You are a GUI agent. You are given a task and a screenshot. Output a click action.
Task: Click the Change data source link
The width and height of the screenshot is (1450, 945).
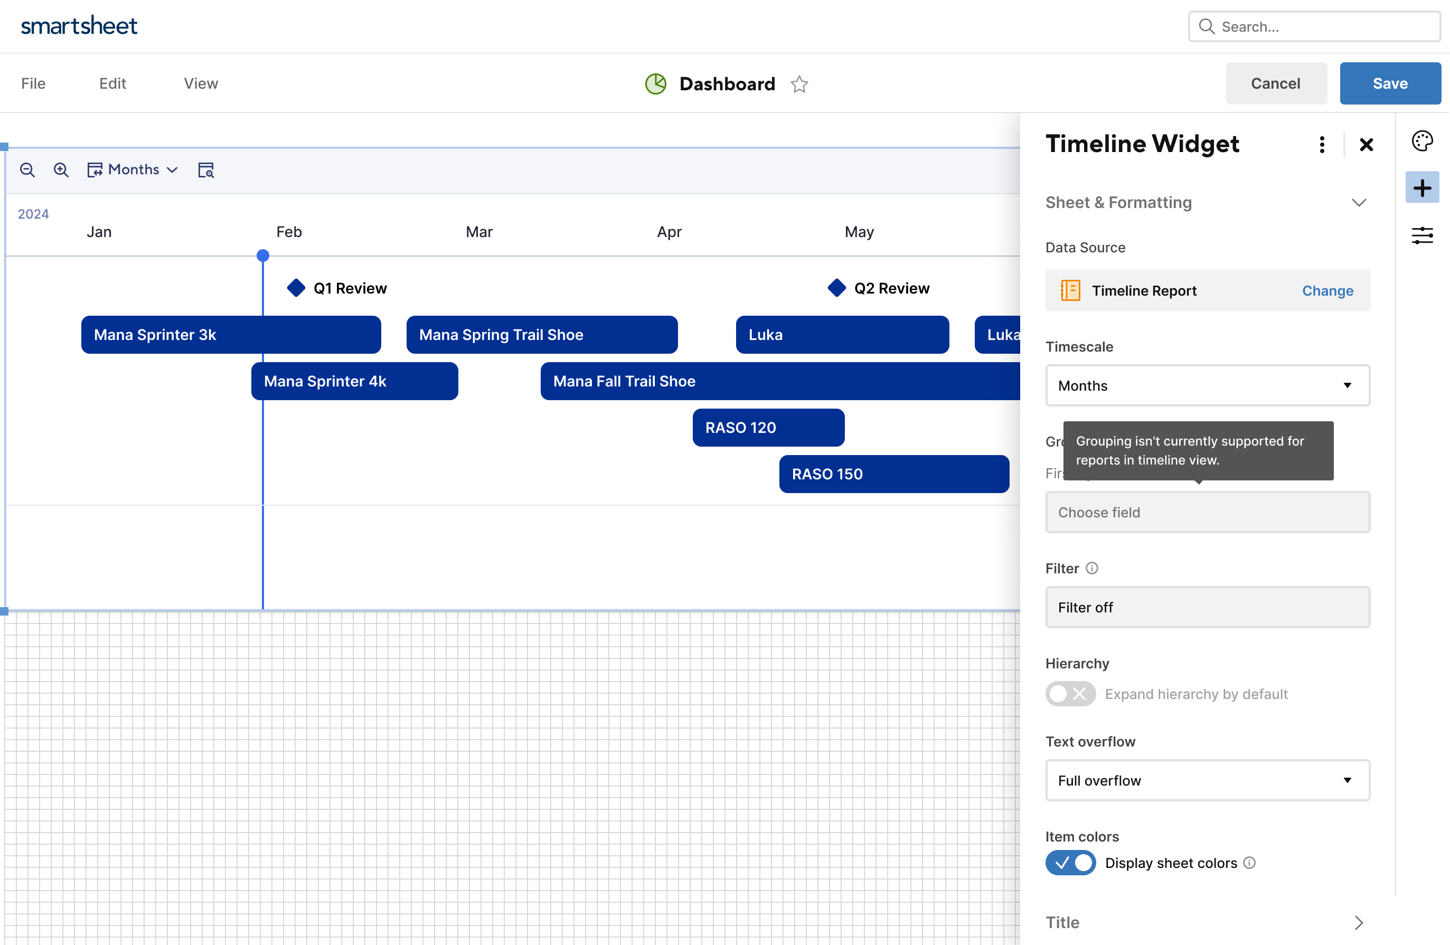click(x=1327, y=291)
